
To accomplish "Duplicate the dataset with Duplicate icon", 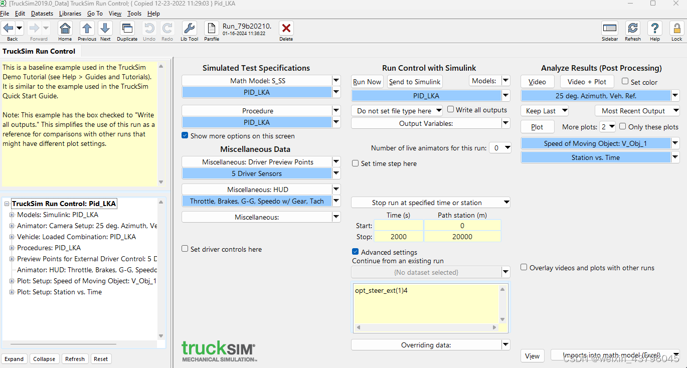I will pos(127,28).
